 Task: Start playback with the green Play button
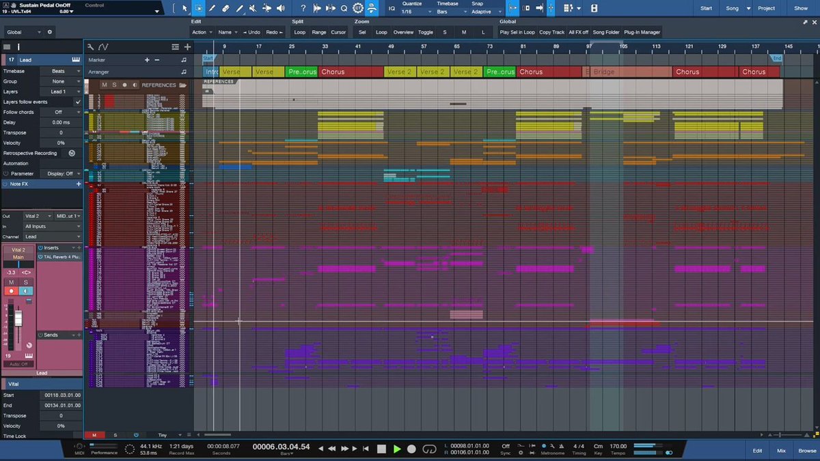tap(397, 449)
